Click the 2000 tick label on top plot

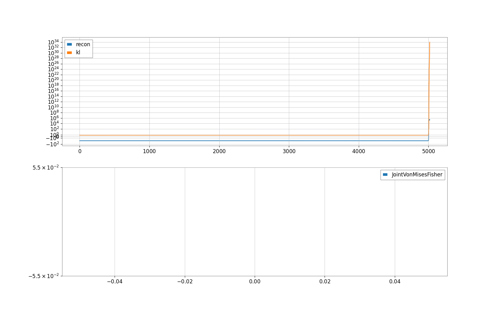(x=219, y=151)
